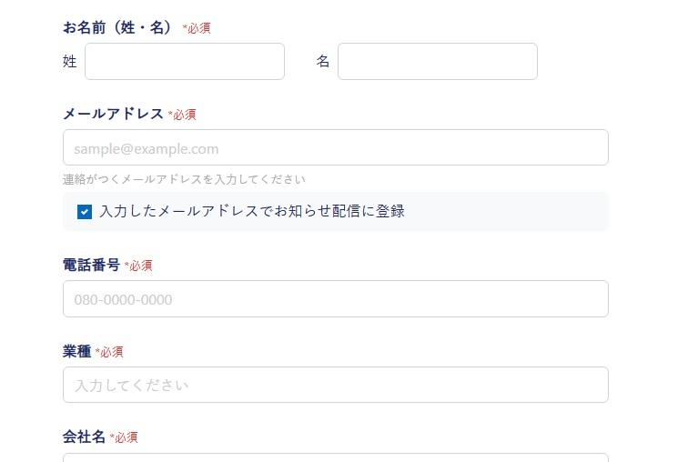
Task: Toggle the お知らせ配信に登録 checkbox
Action: pos(85,212)
